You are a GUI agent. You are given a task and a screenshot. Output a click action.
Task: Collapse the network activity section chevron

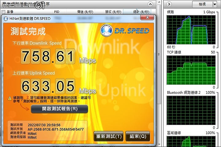click(x=150, y=4)
